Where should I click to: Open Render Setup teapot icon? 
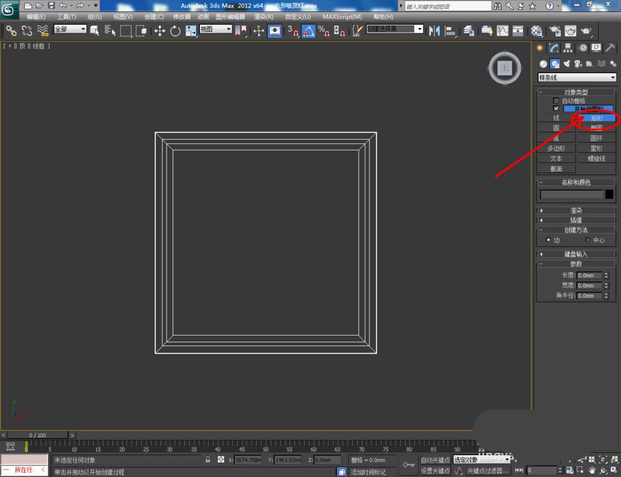pos(555,30)
